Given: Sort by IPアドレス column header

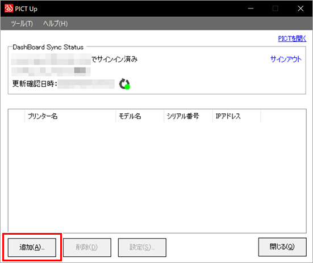Looking at the screenshot, I should click(237, 116).
